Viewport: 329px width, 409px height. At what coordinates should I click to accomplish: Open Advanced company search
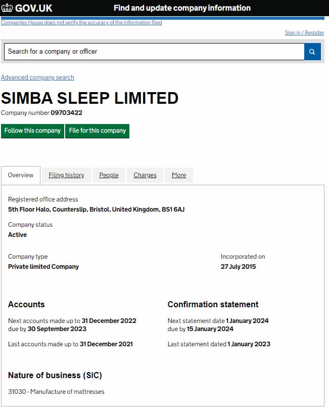tap(38, 77)
